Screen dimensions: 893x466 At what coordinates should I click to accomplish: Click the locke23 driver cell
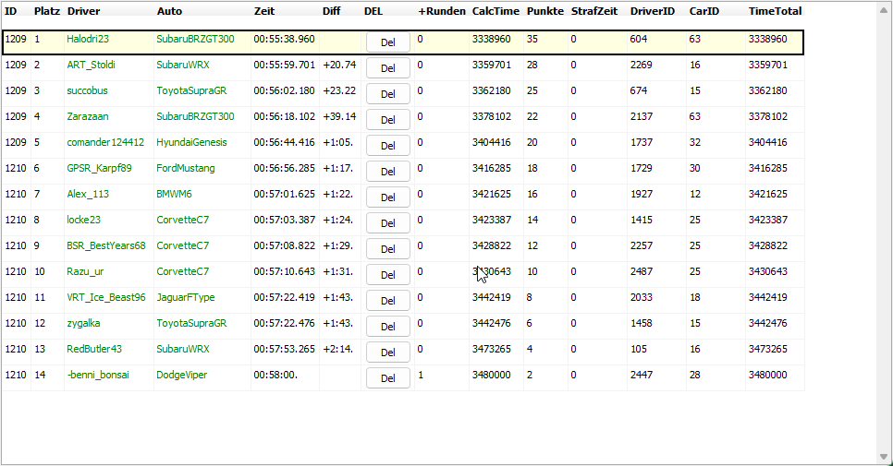pyautogui.click(x=83, y=221)
